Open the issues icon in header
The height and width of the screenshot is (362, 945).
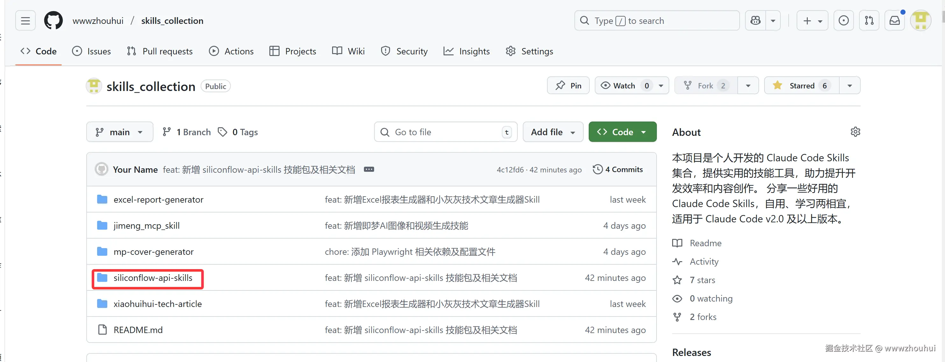click(843, 21)
